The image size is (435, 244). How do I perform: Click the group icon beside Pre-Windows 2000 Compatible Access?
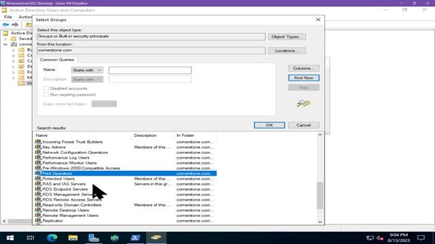(38, 168)
